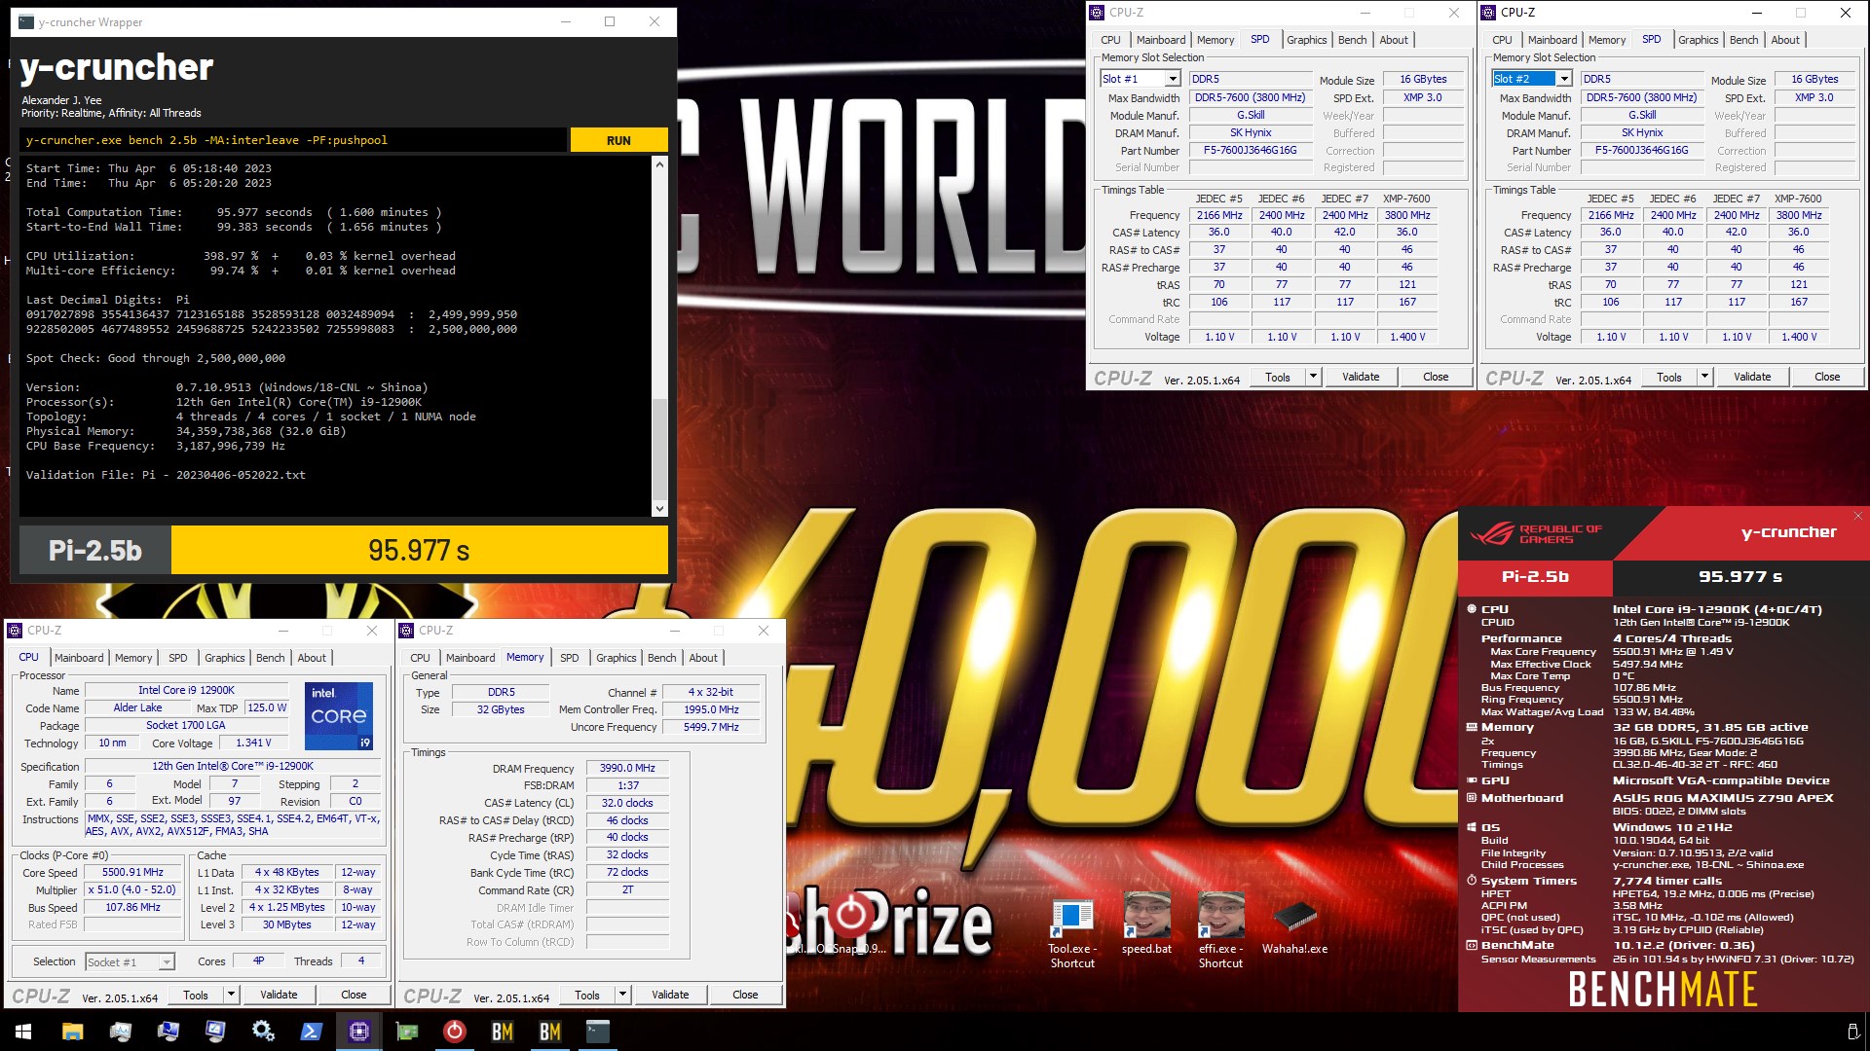The image size is (1870, 1051).
Task: Click the BenchMate version section icon
Action: pos(1472,945)
